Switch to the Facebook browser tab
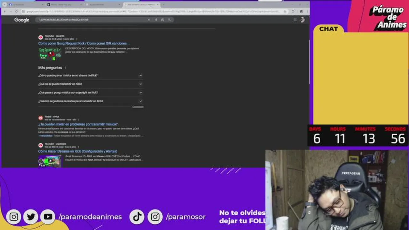Screen dimensions: 409x230 pos(26,5)
